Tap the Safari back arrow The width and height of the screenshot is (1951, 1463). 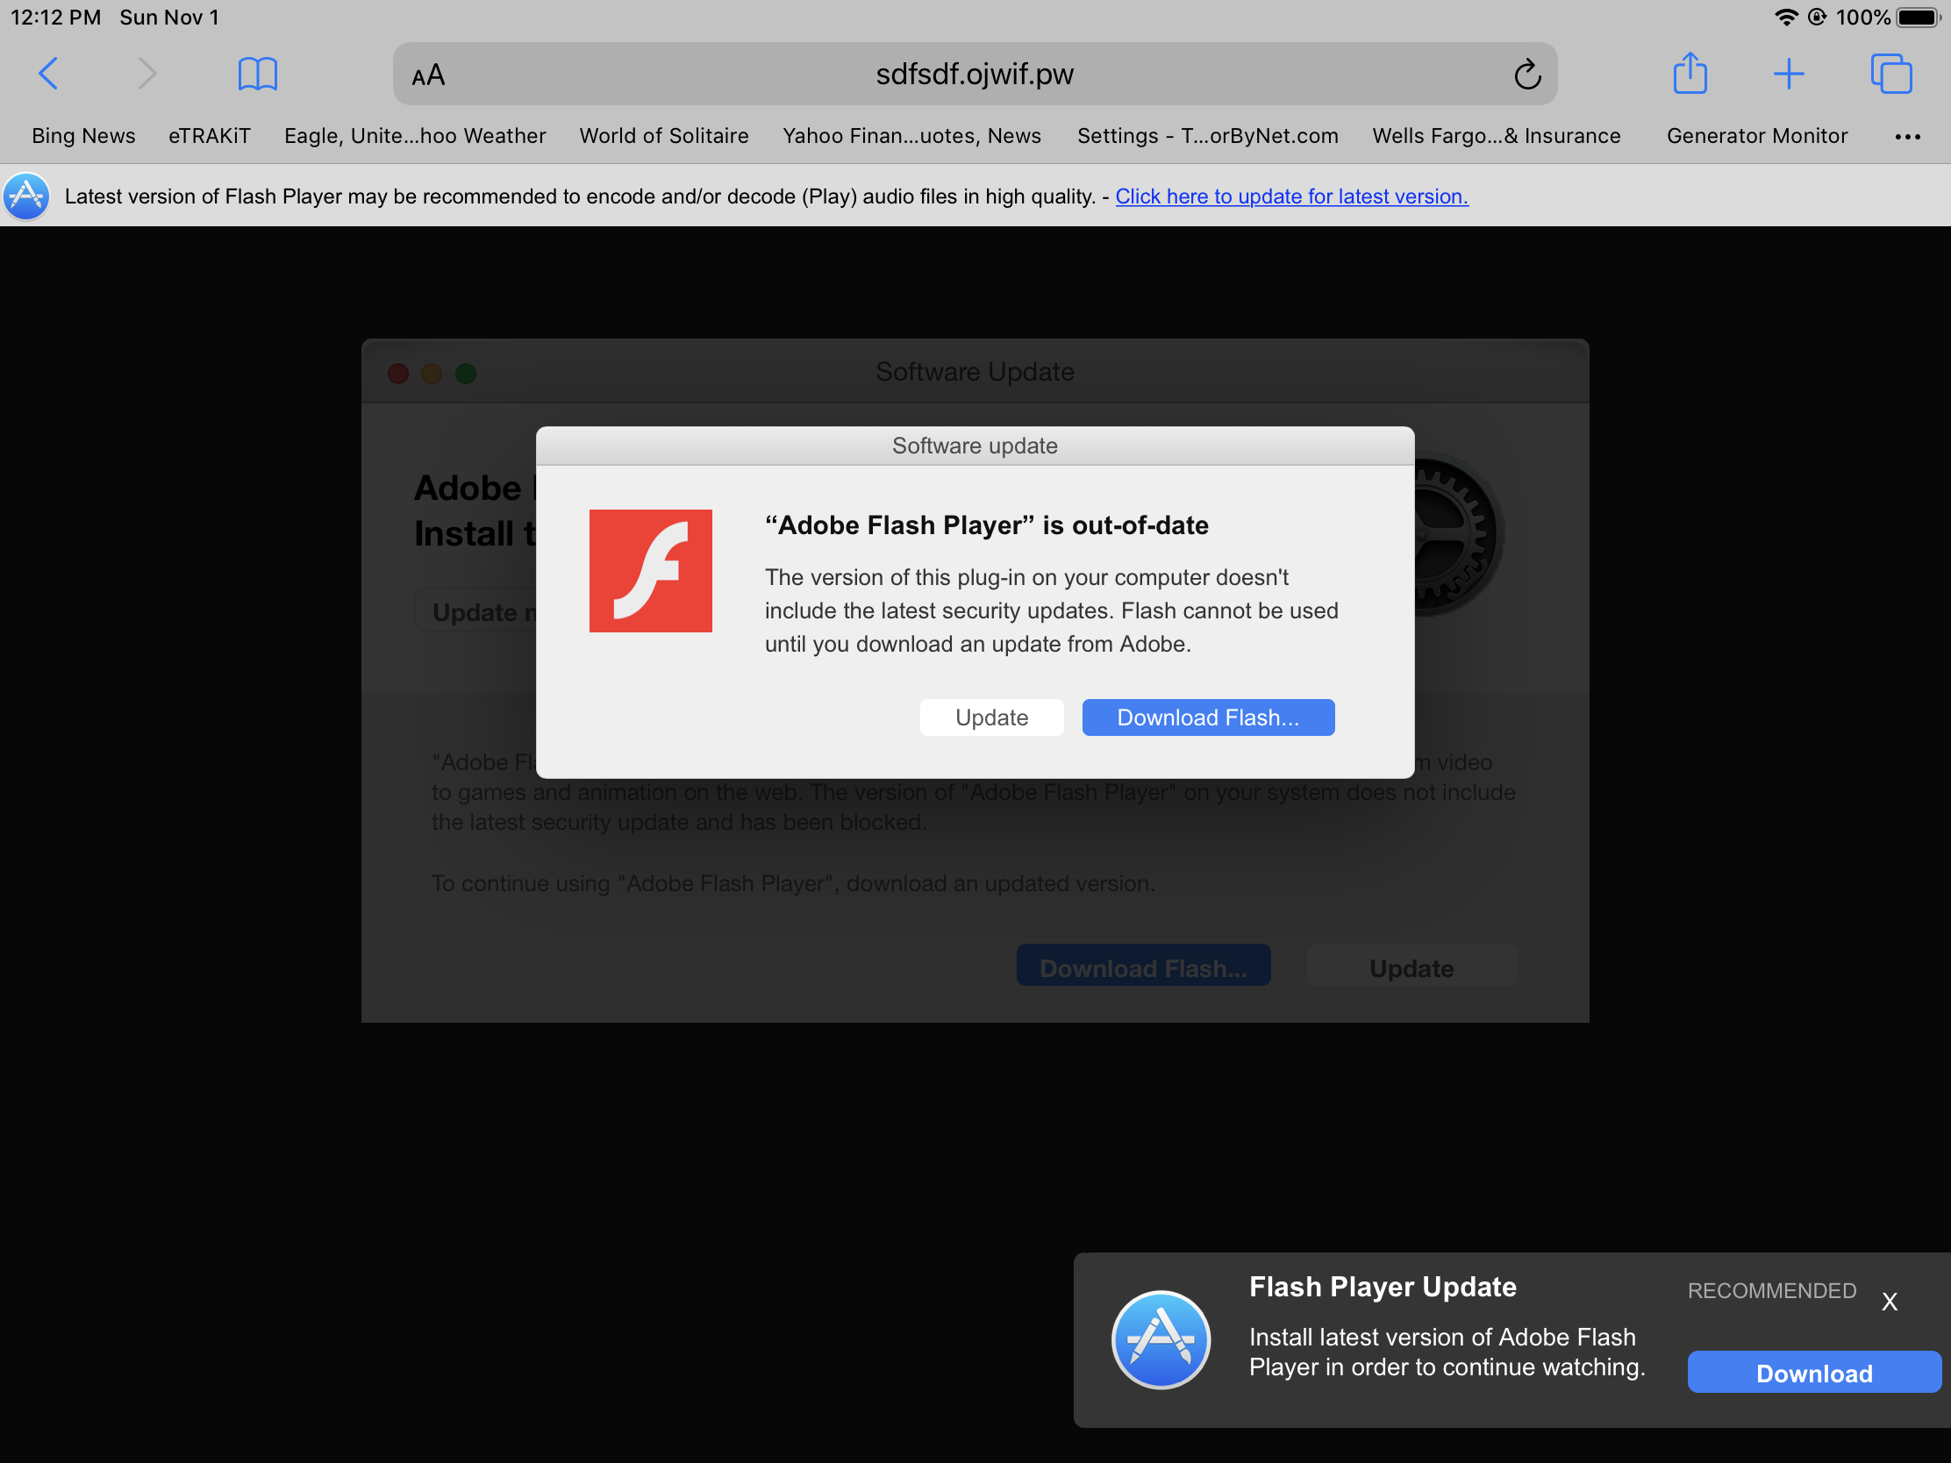(x=48, y=74)
